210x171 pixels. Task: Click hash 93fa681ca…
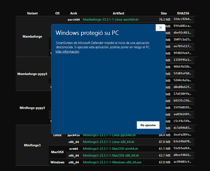[182, 26]
